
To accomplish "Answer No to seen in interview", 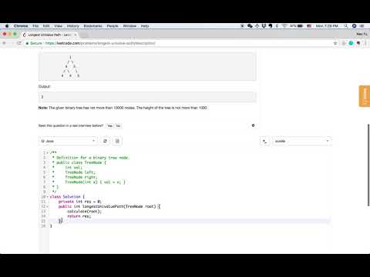I will [x=118, y=125].
